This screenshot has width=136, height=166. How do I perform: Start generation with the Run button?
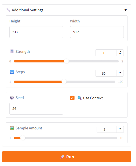[x=67, y=157]
